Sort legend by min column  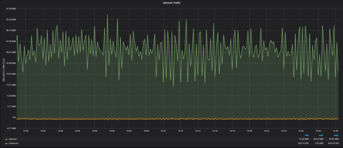click(x=306, y=135)
